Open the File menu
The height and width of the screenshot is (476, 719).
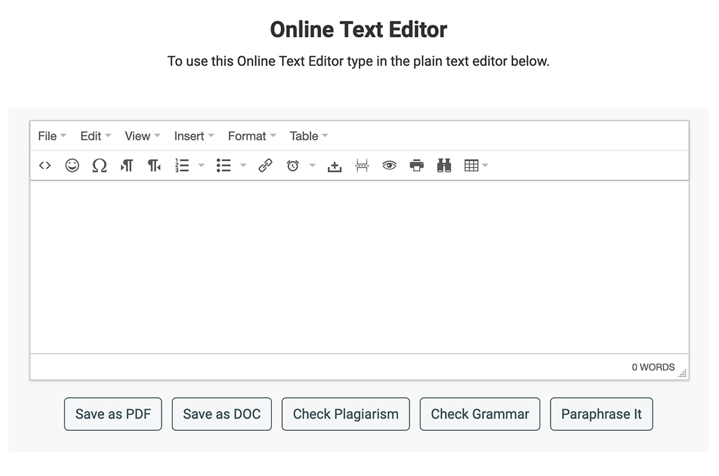[x=51, y=136]
